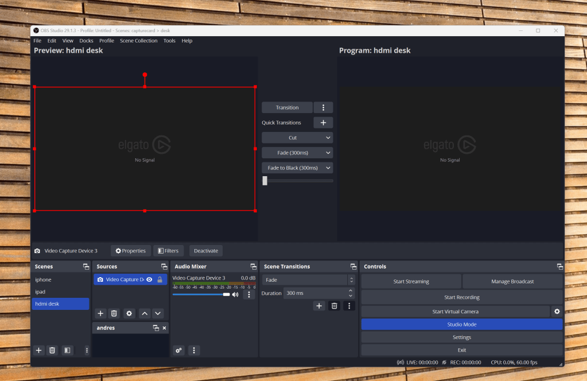Select the hdmi desk scene
This screenshot has width=587, height=381.
click(x=61, y=304)
